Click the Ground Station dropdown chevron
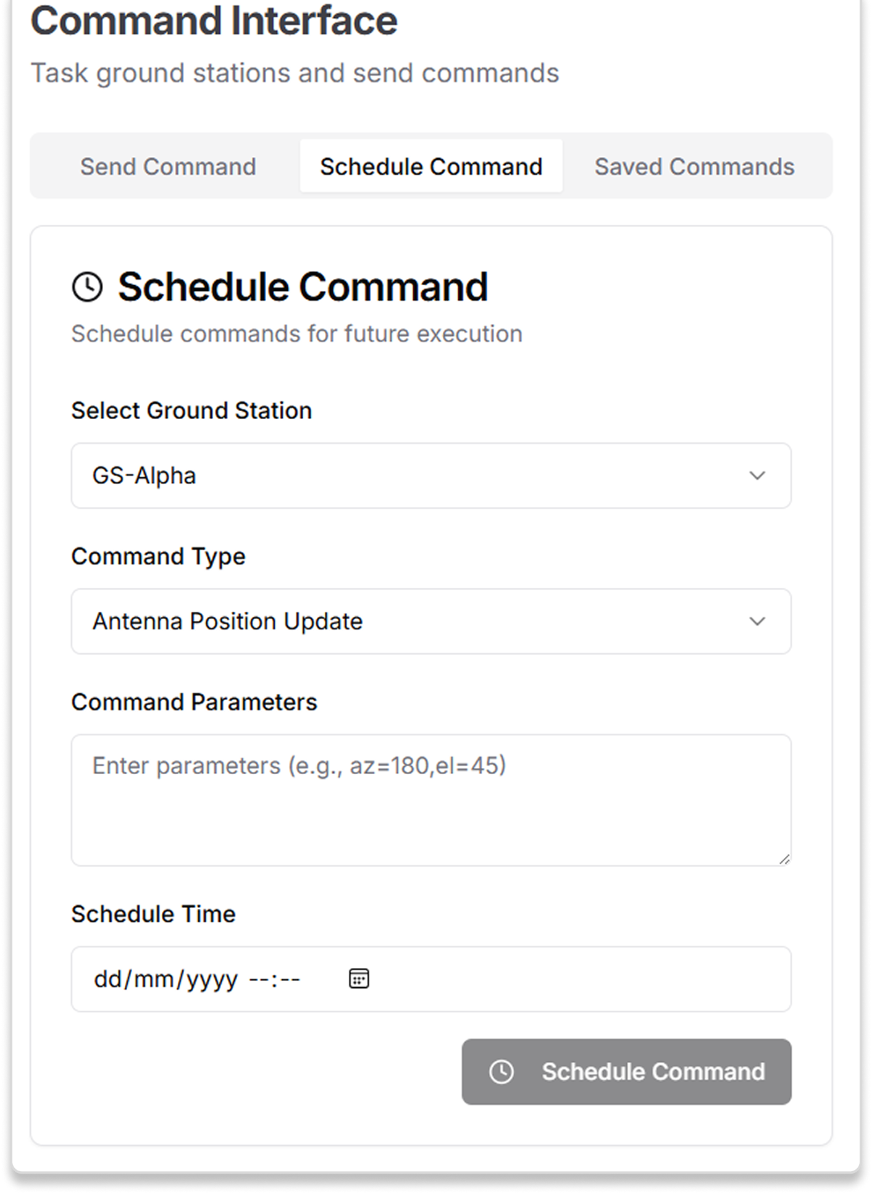The image size is (872, 1194). (x=757, y=475)
